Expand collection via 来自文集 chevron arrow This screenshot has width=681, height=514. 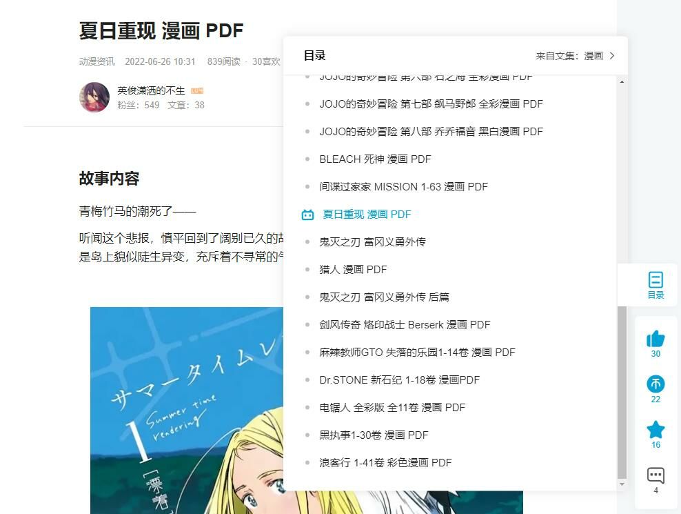[x=612, y=56]
